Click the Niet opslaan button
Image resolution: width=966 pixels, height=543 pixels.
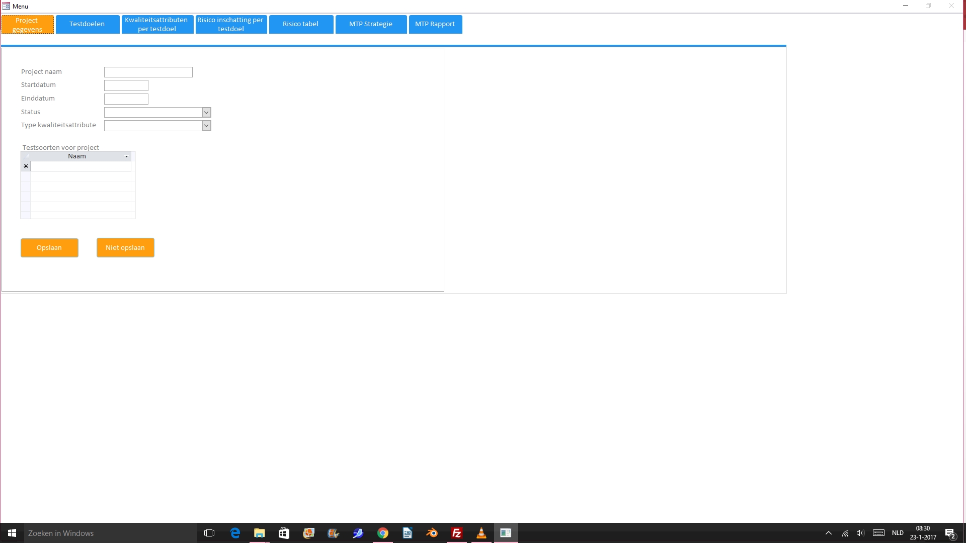[x=125, y=248]
